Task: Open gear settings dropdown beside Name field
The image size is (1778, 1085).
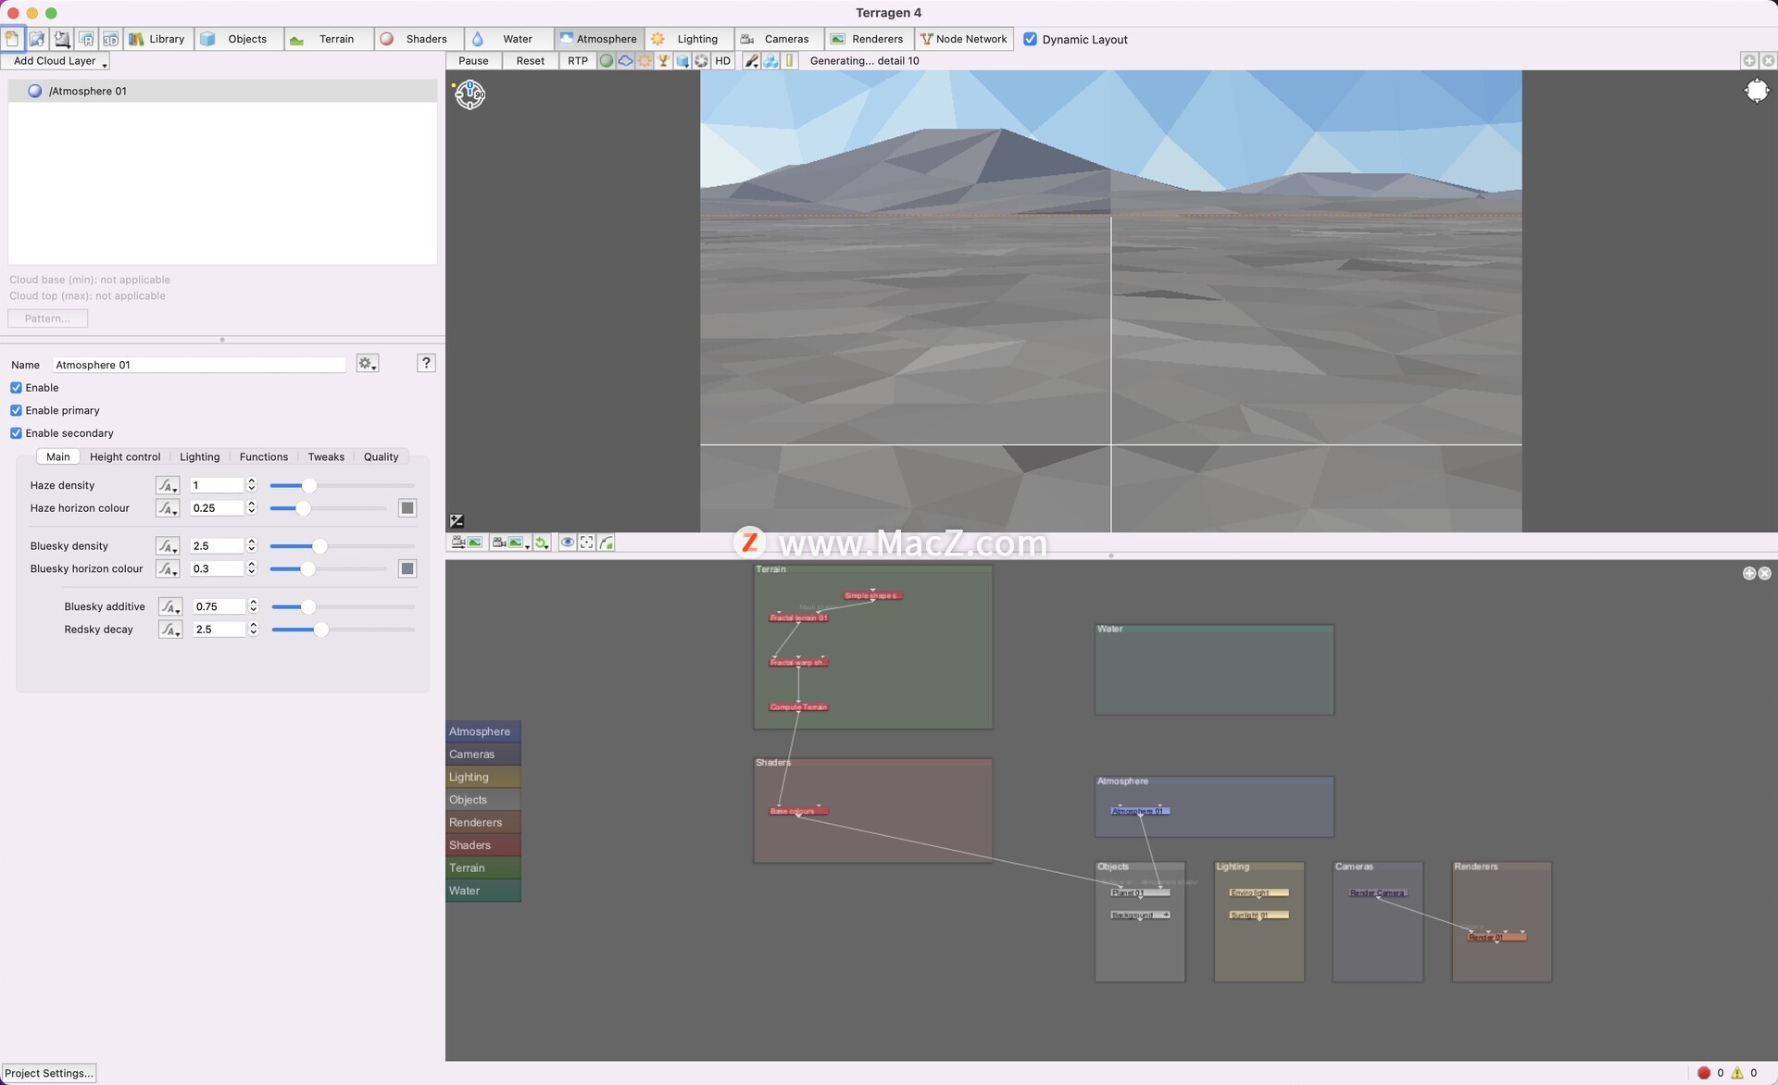Action: tap(367, 364)
